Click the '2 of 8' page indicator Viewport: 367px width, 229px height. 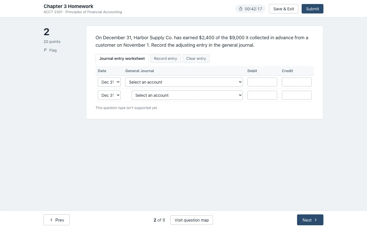pyautogui.click(x=159, y=220)
